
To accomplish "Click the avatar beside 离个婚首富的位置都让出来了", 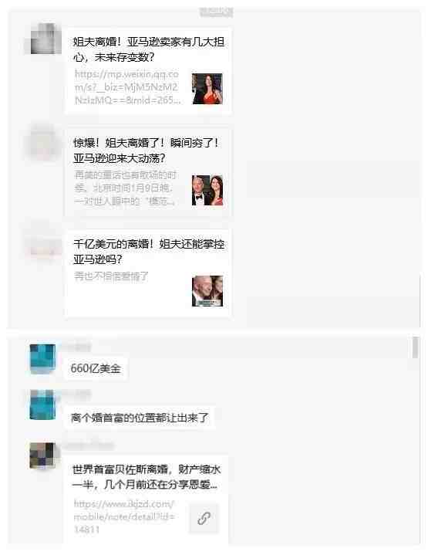I will (x=42, y=405).
